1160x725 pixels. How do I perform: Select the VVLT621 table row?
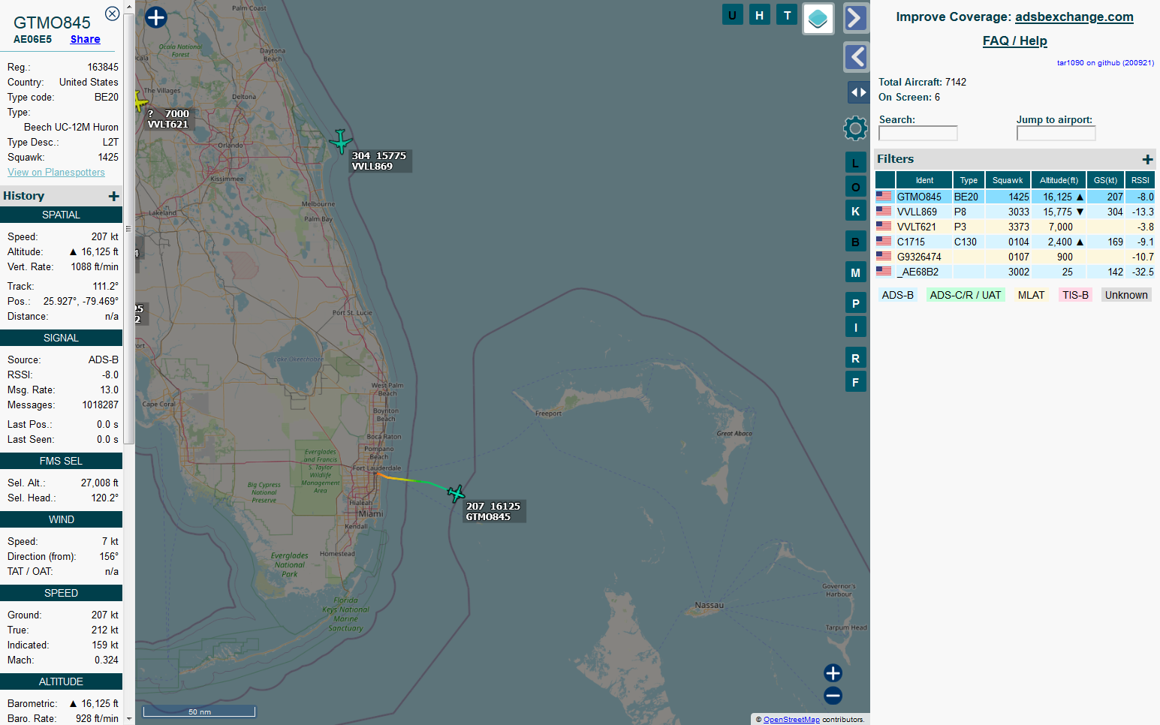(1015, 227)
